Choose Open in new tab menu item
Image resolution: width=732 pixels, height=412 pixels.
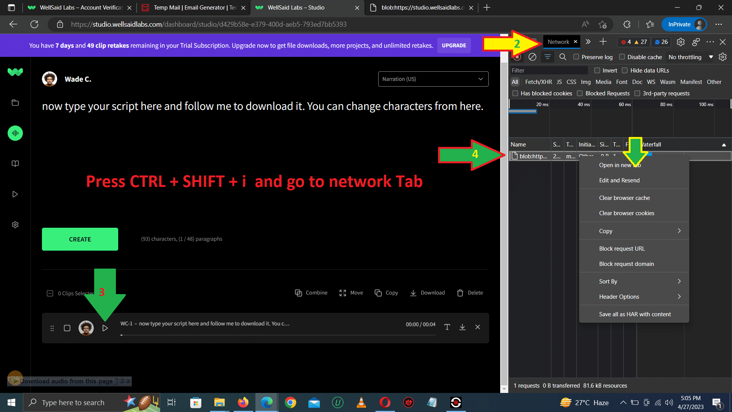click(634, 165)
